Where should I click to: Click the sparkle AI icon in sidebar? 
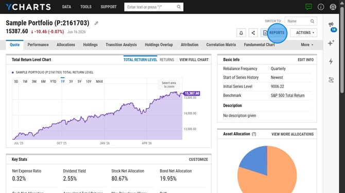pyautogui.click(x=331, y=42)
